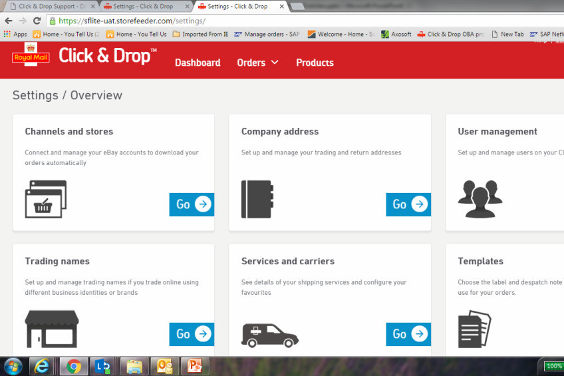Open the New Tab bookmark
This screenshot has width=564, height=376.
coord(507,34)
